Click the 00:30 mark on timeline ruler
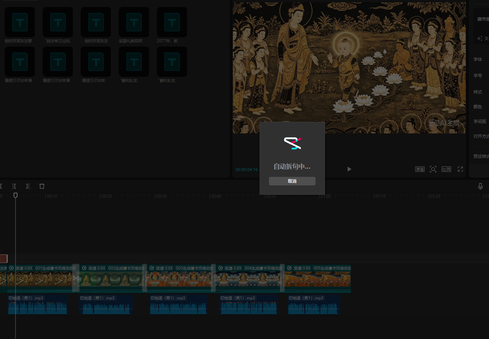This screenshot has height=339, width=489. click(161, 196)
